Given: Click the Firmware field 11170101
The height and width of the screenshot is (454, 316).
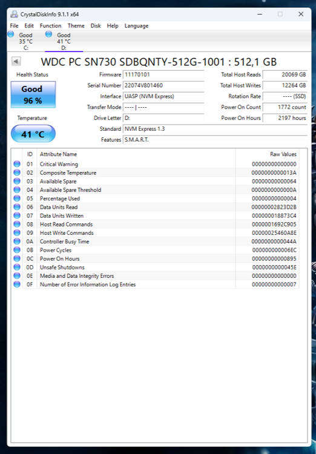Looking at the screenshot, I should (163, 74).
